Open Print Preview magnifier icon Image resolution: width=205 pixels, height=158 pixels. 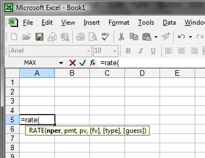[93, 37]
